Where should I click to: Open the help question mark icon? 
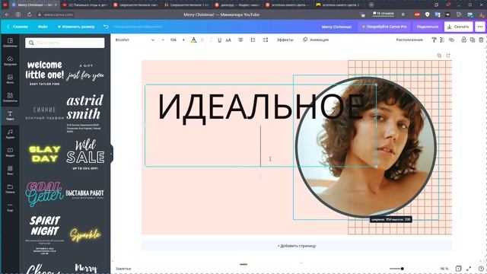[x=481, y=269]
